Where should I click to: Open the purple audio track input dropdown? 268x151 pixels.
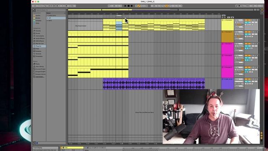(x=239, y=79)
